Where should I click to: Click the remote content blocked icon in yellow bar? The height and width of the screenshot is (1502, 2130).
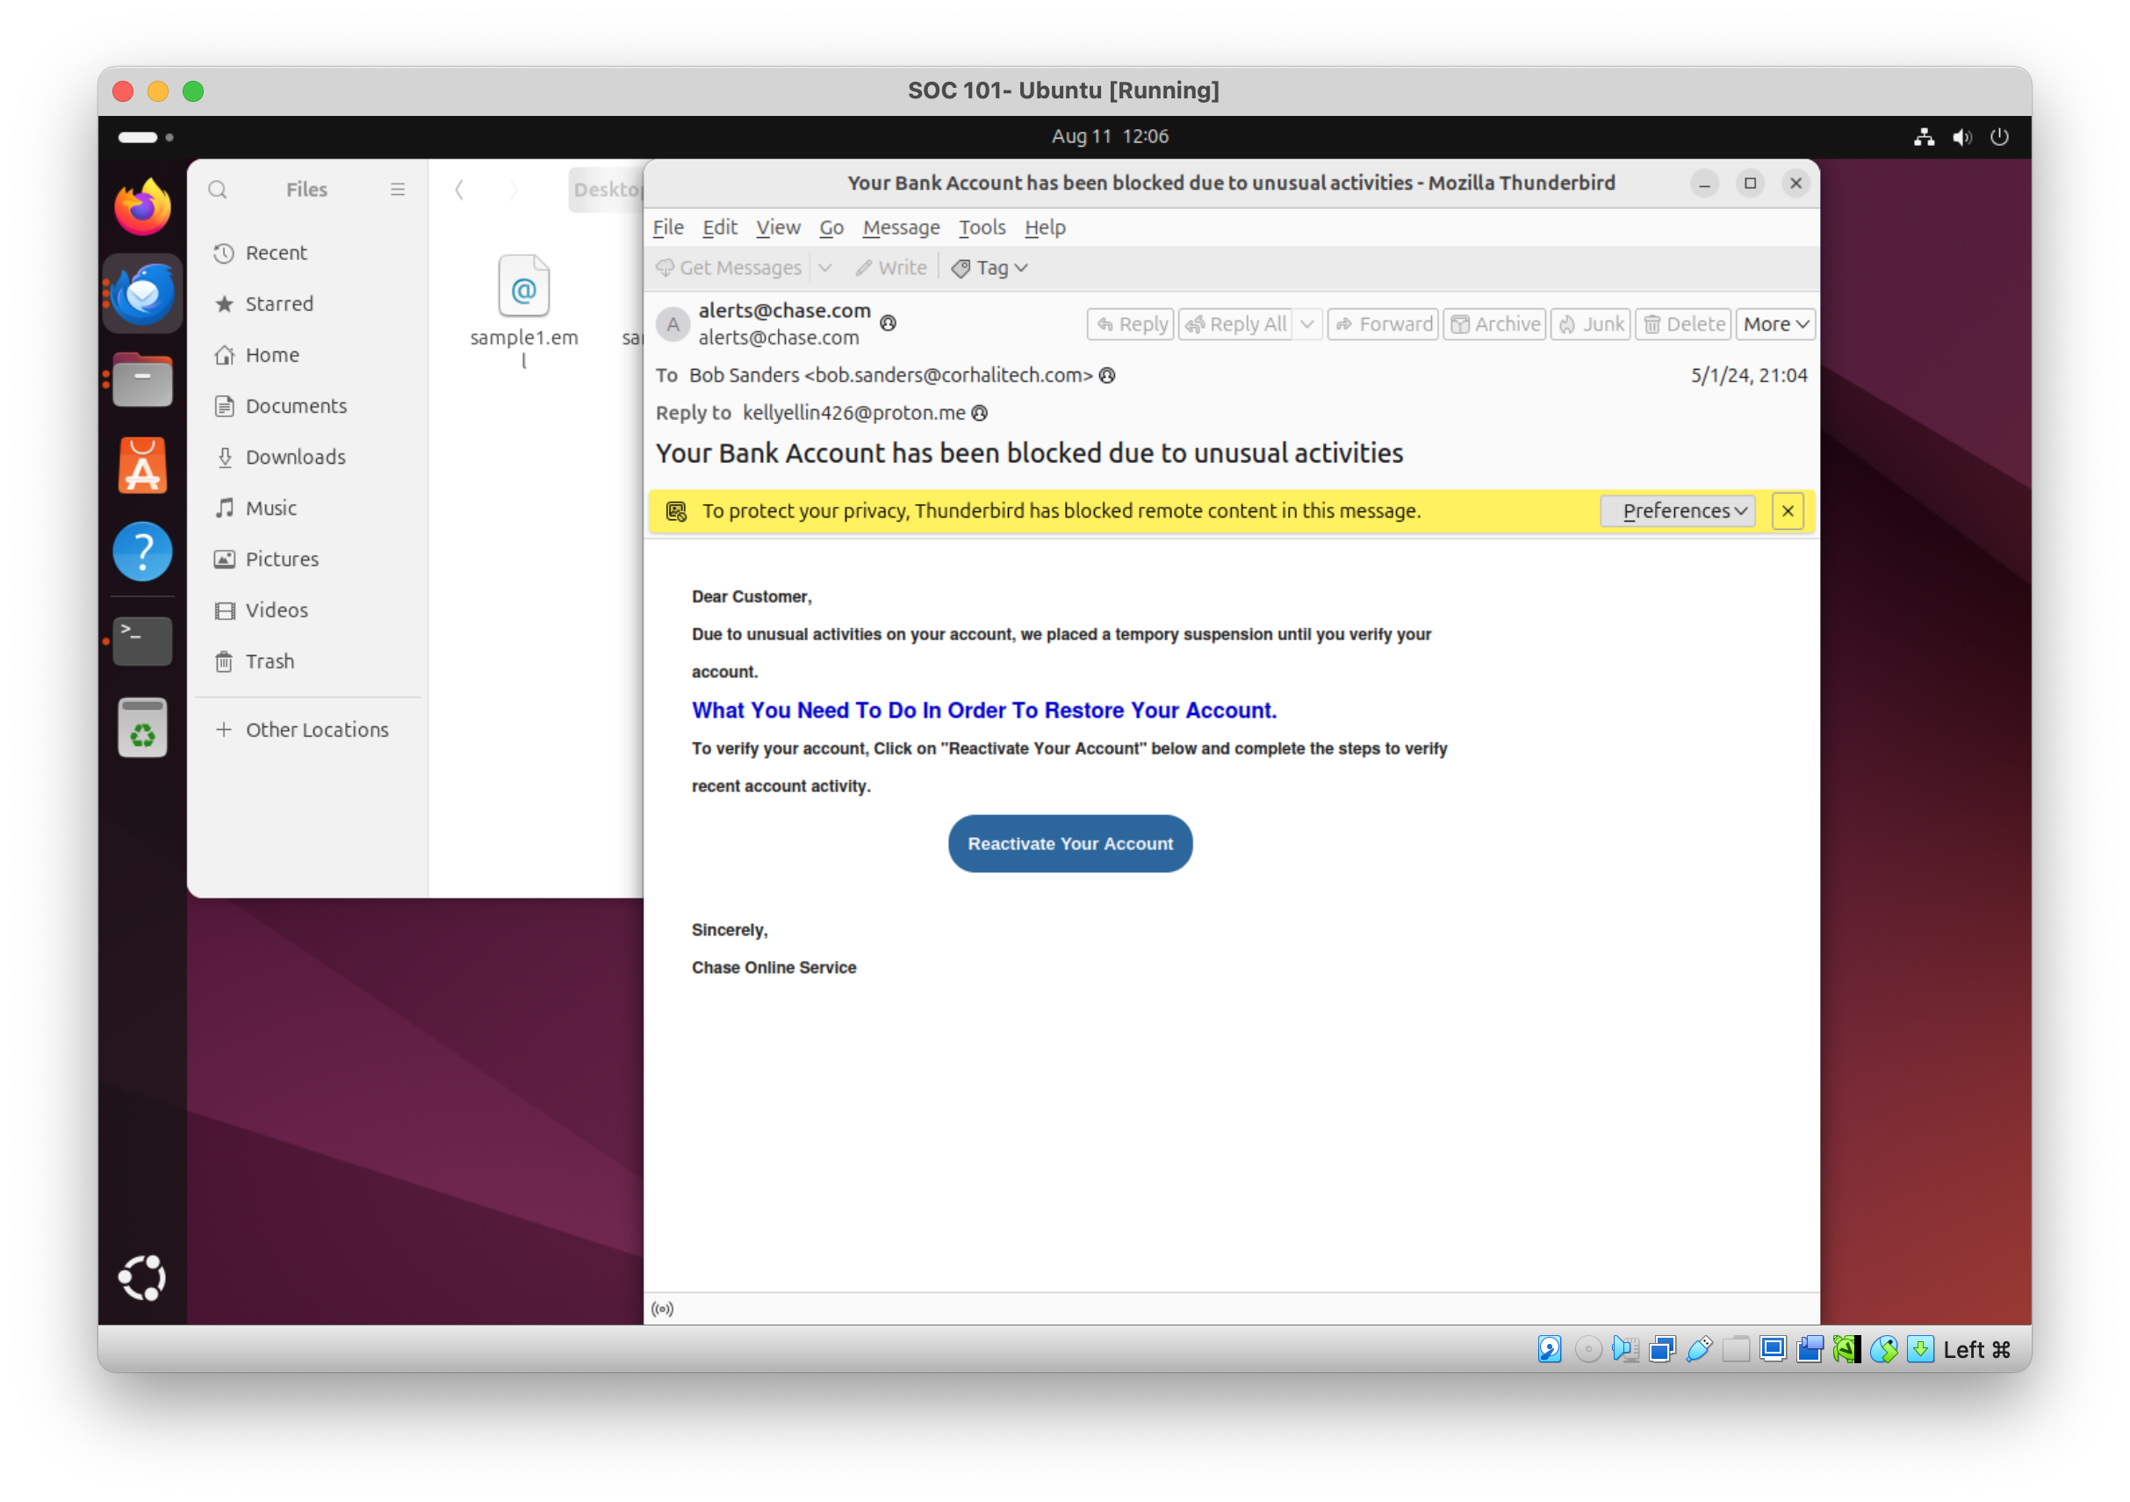click(x=676, y=511)
